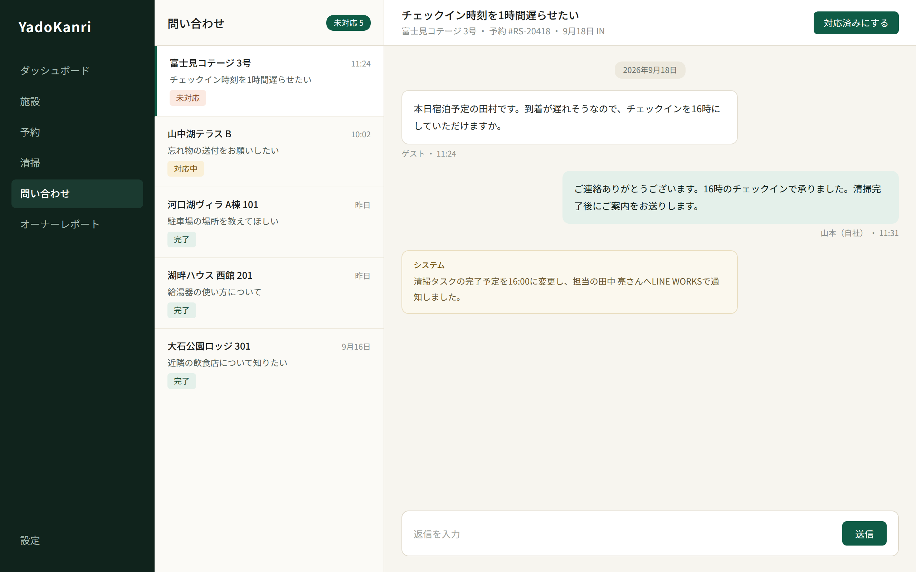
Task: Click the 10:02 timestamp
Action: pos(360,134)
